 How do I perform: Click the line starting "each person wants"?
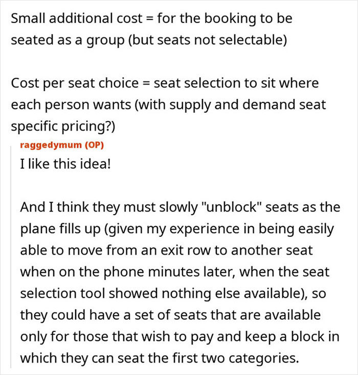tap(168, 105)
